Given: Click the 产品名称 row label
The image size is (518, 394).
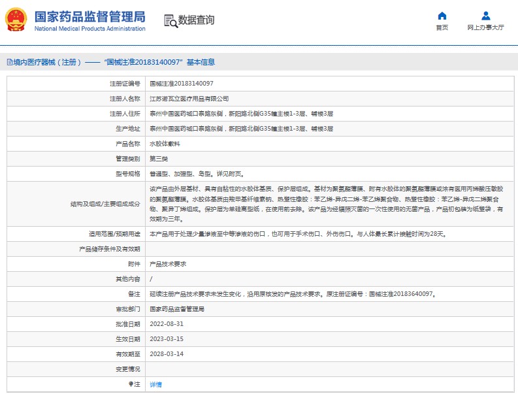Looking at the screenshot, I should pos(128,144).
